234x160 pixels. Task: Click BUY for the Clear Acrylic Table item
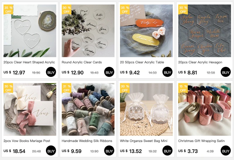click(x=167, y=72)
